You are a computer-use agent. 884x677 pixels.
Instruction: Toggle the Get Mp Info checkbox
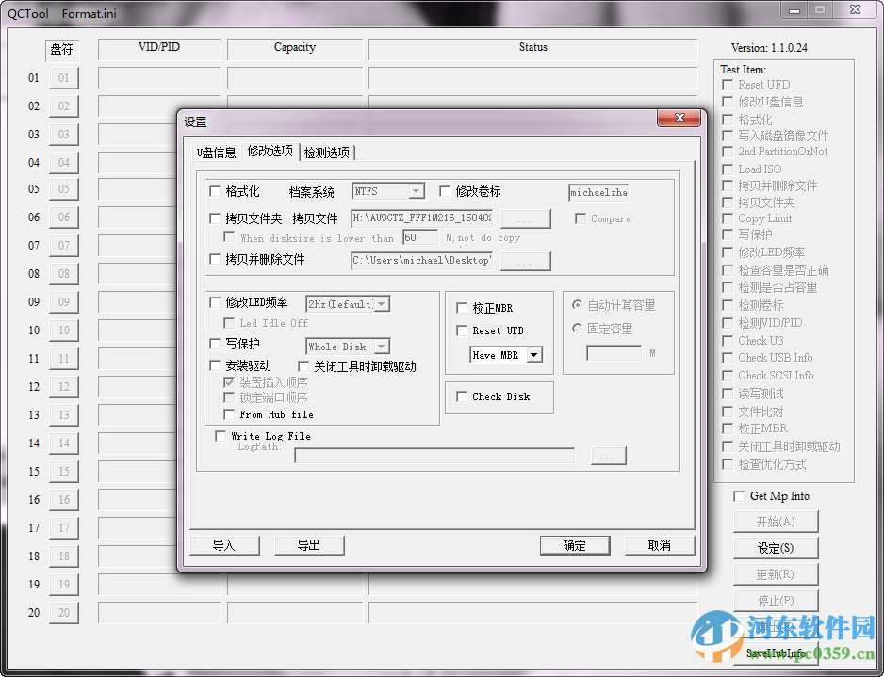[x=739, y=495]
